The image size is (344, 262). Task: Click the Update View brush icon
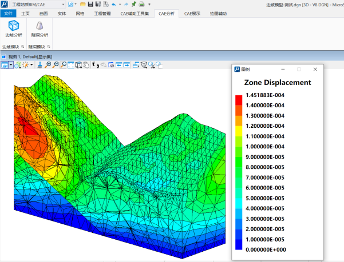coord(39,65)
